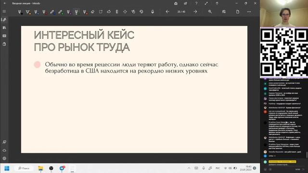Click the taskbar search box Поиск
Image resolution: width=308 pixels, height=173 pixels.
click(25, 168)
